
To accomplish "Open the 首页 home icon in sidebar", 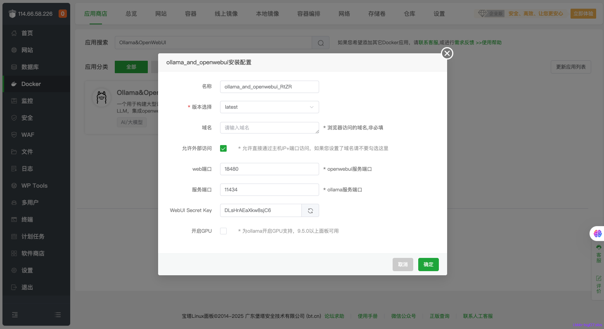I will coord(14,33).
